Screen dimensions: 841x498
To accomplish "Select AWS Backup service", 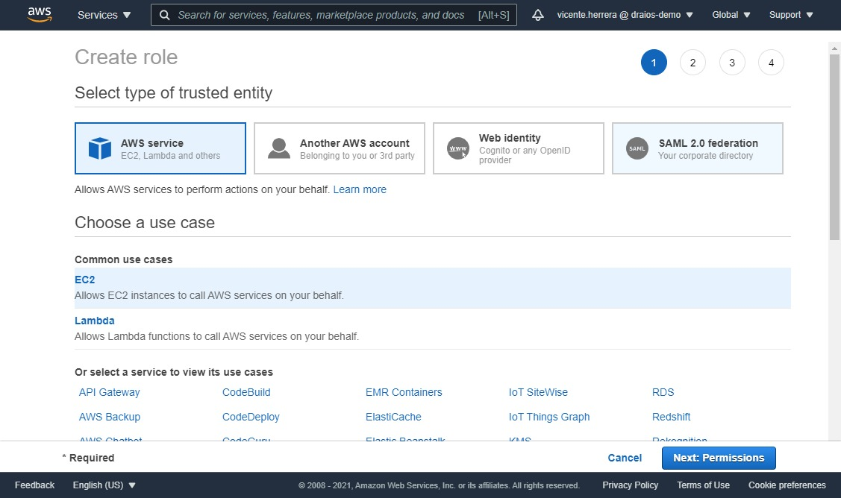I will point(110,417).
